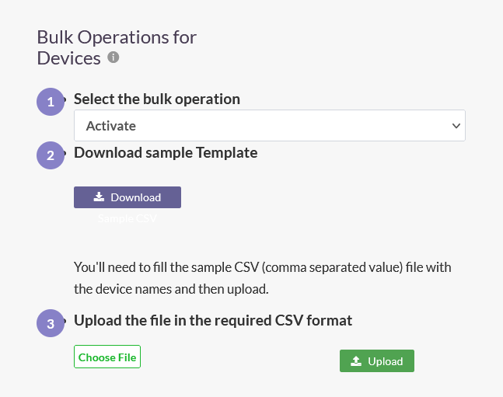Click the device names and then upload text line

tap(171, 289)
